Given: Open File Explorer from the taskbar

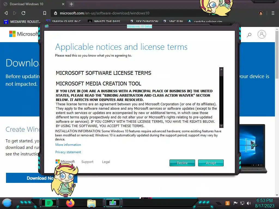Looking at the screenshot, I should coord(92,203).
